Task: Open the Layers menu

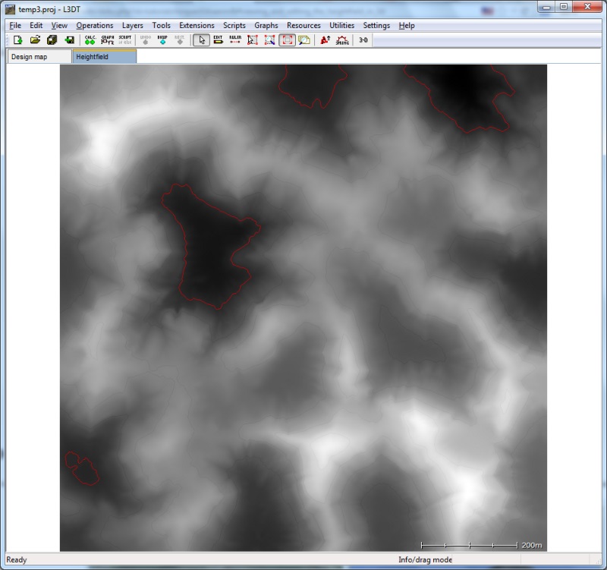Action: tap(132, 25)
